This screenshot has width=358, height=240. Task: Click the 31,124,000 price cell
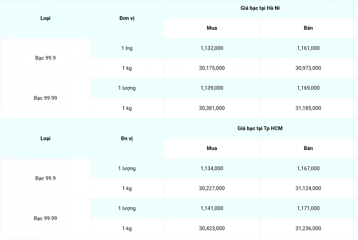pos(308,188)
